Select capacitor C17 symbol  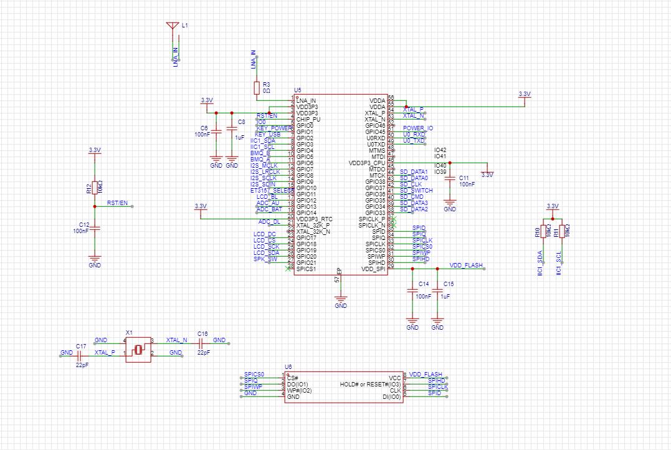[x=79, y=356]
